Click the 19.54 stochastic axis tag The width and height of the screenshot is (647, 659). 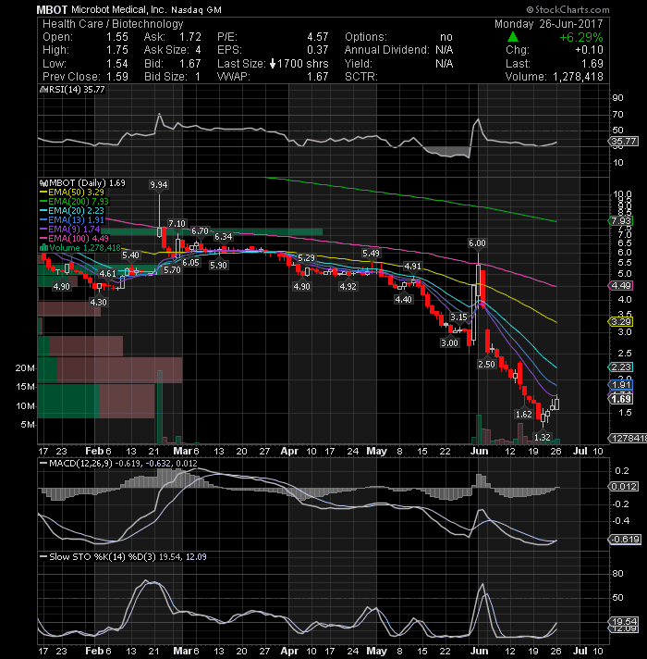coord(624,621)
